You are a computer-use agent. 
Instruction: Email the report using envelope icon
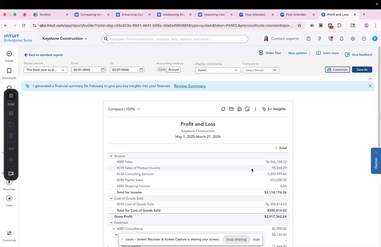231,109
